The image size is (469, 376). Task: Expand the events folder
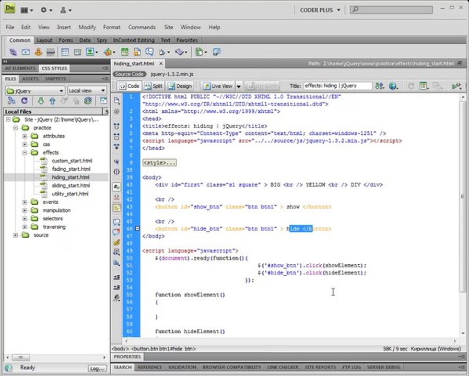25,202
